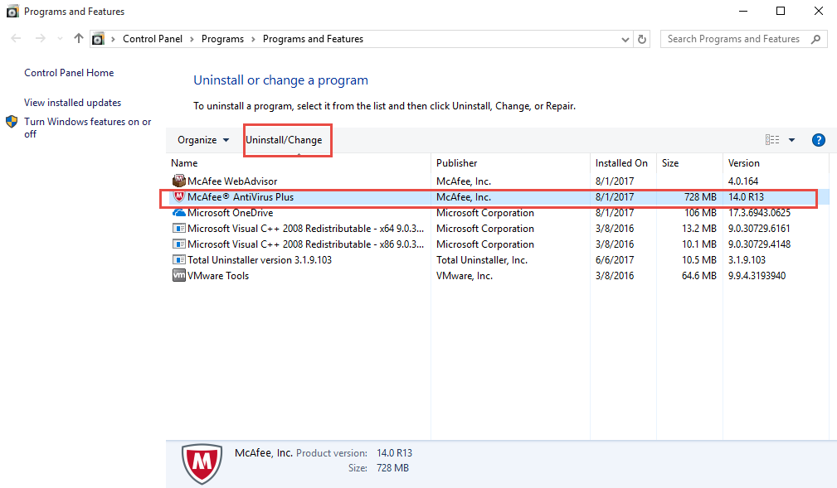The image size is (837, 488).
Task: Sort list by Installed On column
Action: pyautogui.click(x=621, y=163)
